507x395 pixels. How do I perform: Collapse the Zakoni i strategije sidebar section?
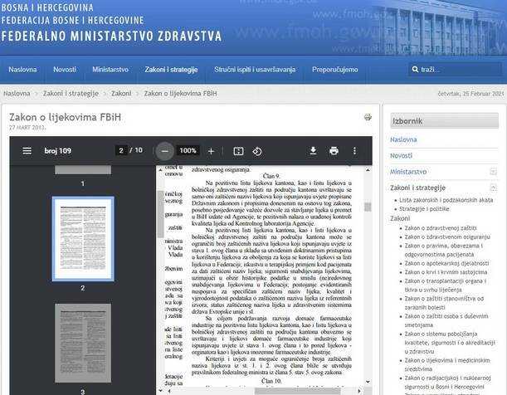[x=493, y=188]
